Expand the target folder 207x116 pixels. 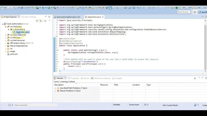pos(5,52)
